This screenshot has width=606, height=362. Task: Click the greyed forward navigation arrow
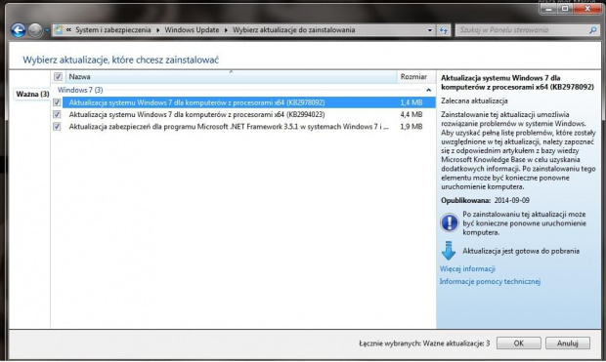[35, 30]
